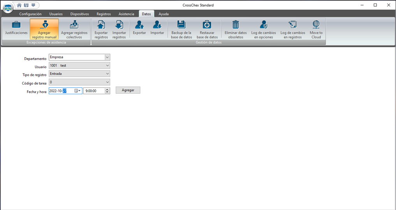The width and height of the screenshot is (396, 210).
Task: Click the Departamento label
Action: pos(35,58)
